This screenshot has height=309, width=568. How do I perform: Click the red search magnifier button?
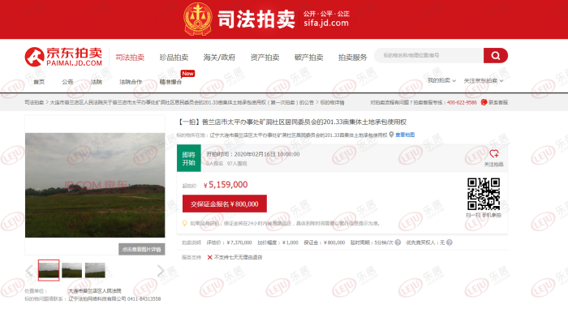[495, 55]
